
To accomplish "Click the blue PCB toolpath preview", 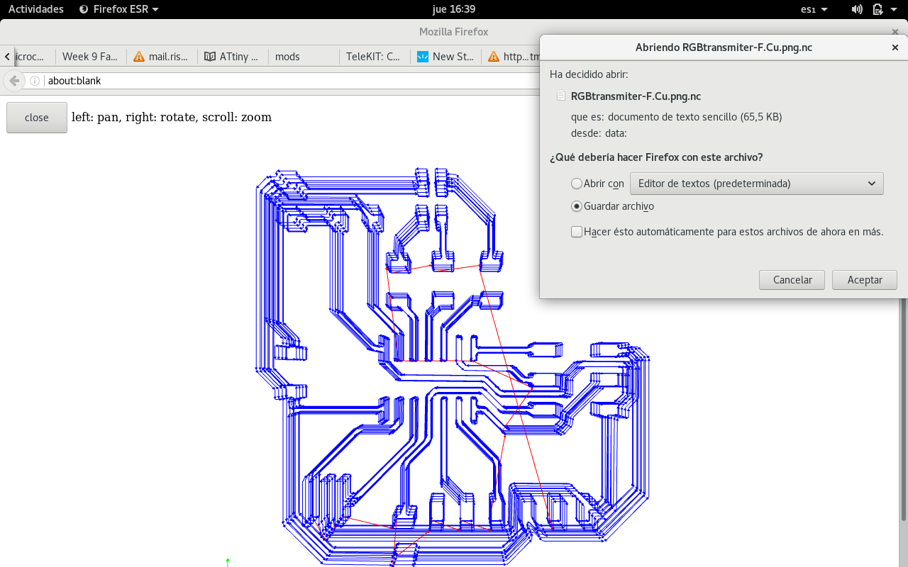I will point(453,366).
